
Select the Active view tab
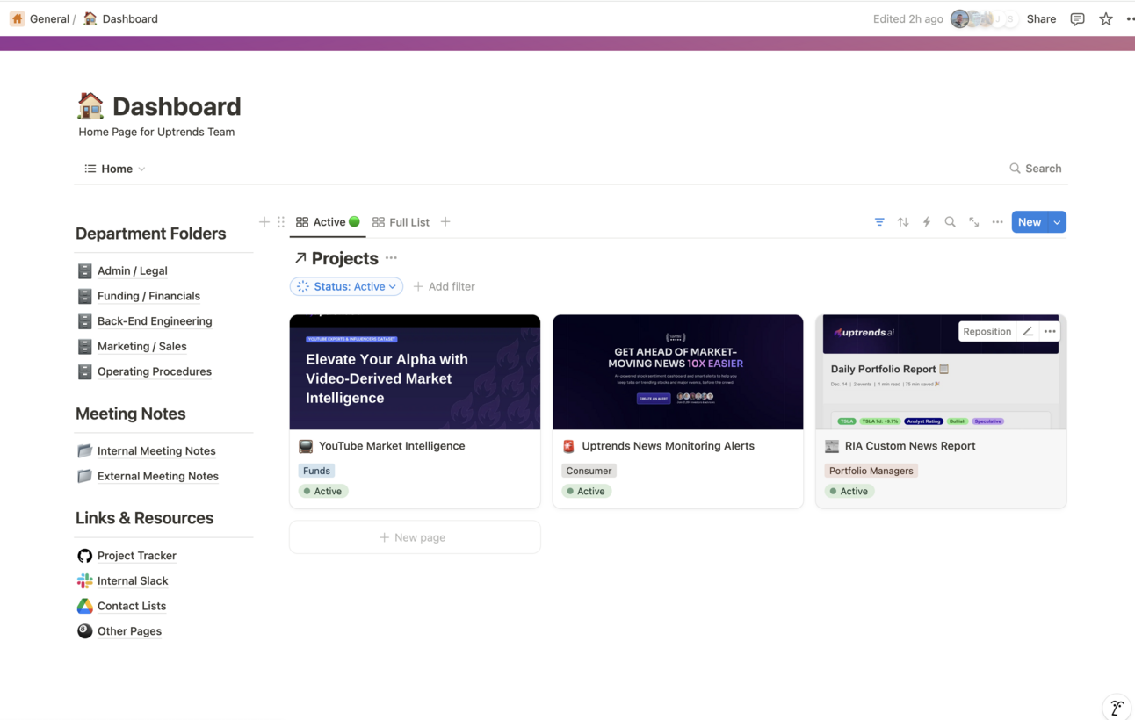click(327, 222)
